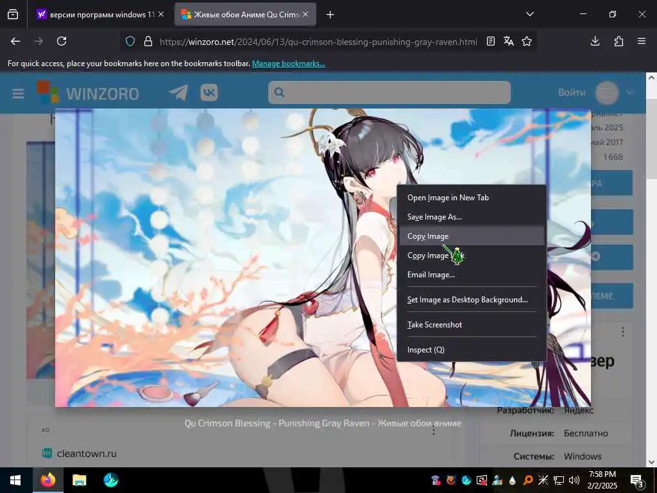
Task: Go back one page
Action: (x=15, y=41)
